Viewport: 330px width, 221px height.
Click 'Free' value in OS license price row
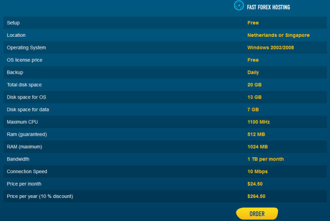(x=253, y=60)
